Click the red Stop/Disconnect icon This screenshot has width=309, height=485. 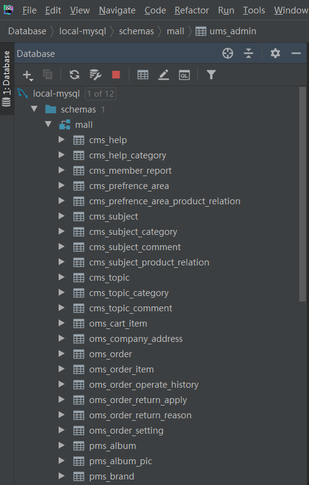pos(116,75)
